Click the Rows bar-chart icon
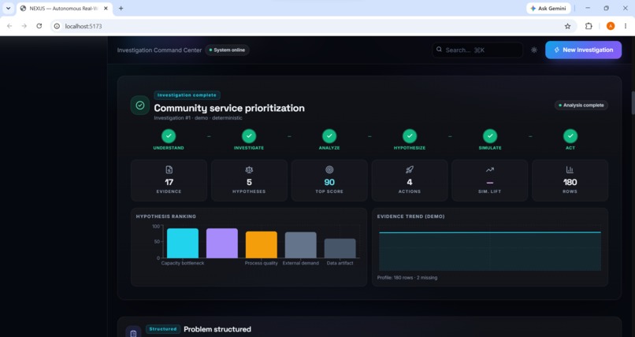Viewport: 635px width, 337px height. point(570,169)
